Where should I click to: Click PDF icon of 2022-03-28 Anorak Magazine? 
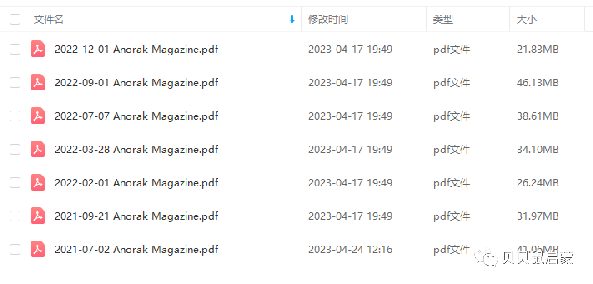[38, 149]
